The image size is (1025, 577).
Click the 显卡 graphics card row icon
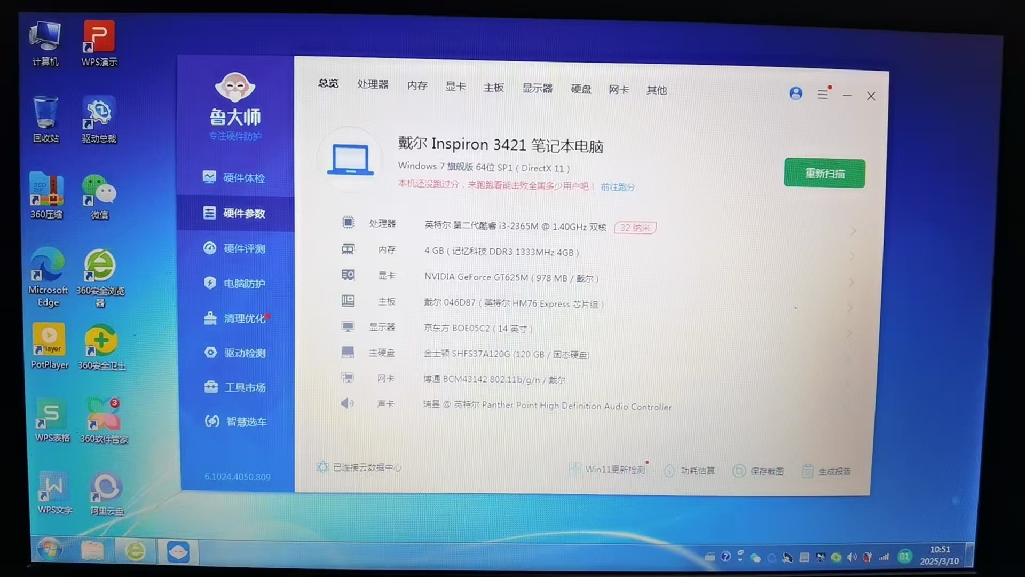(348, 275)
